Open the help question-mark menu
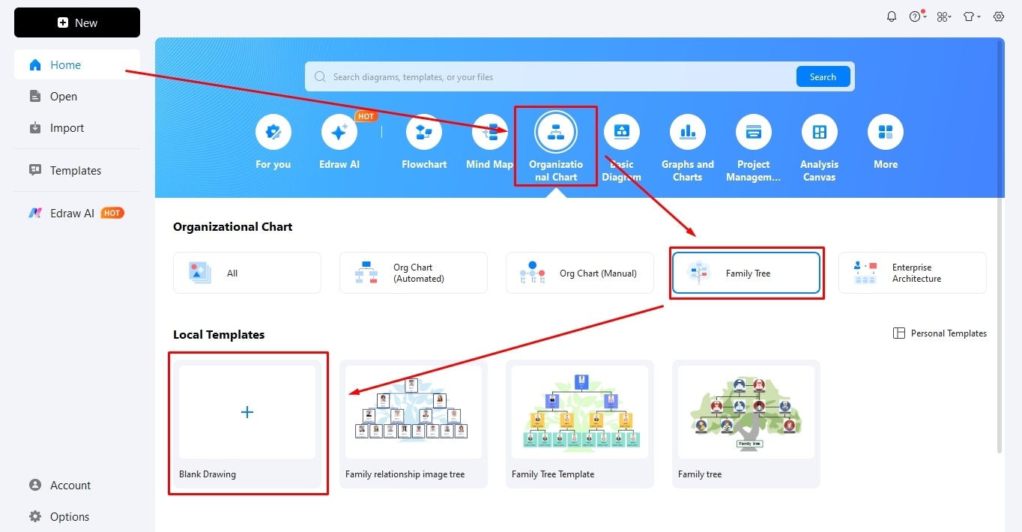This screenshot has height=532, width=1022. click(918, 16)
